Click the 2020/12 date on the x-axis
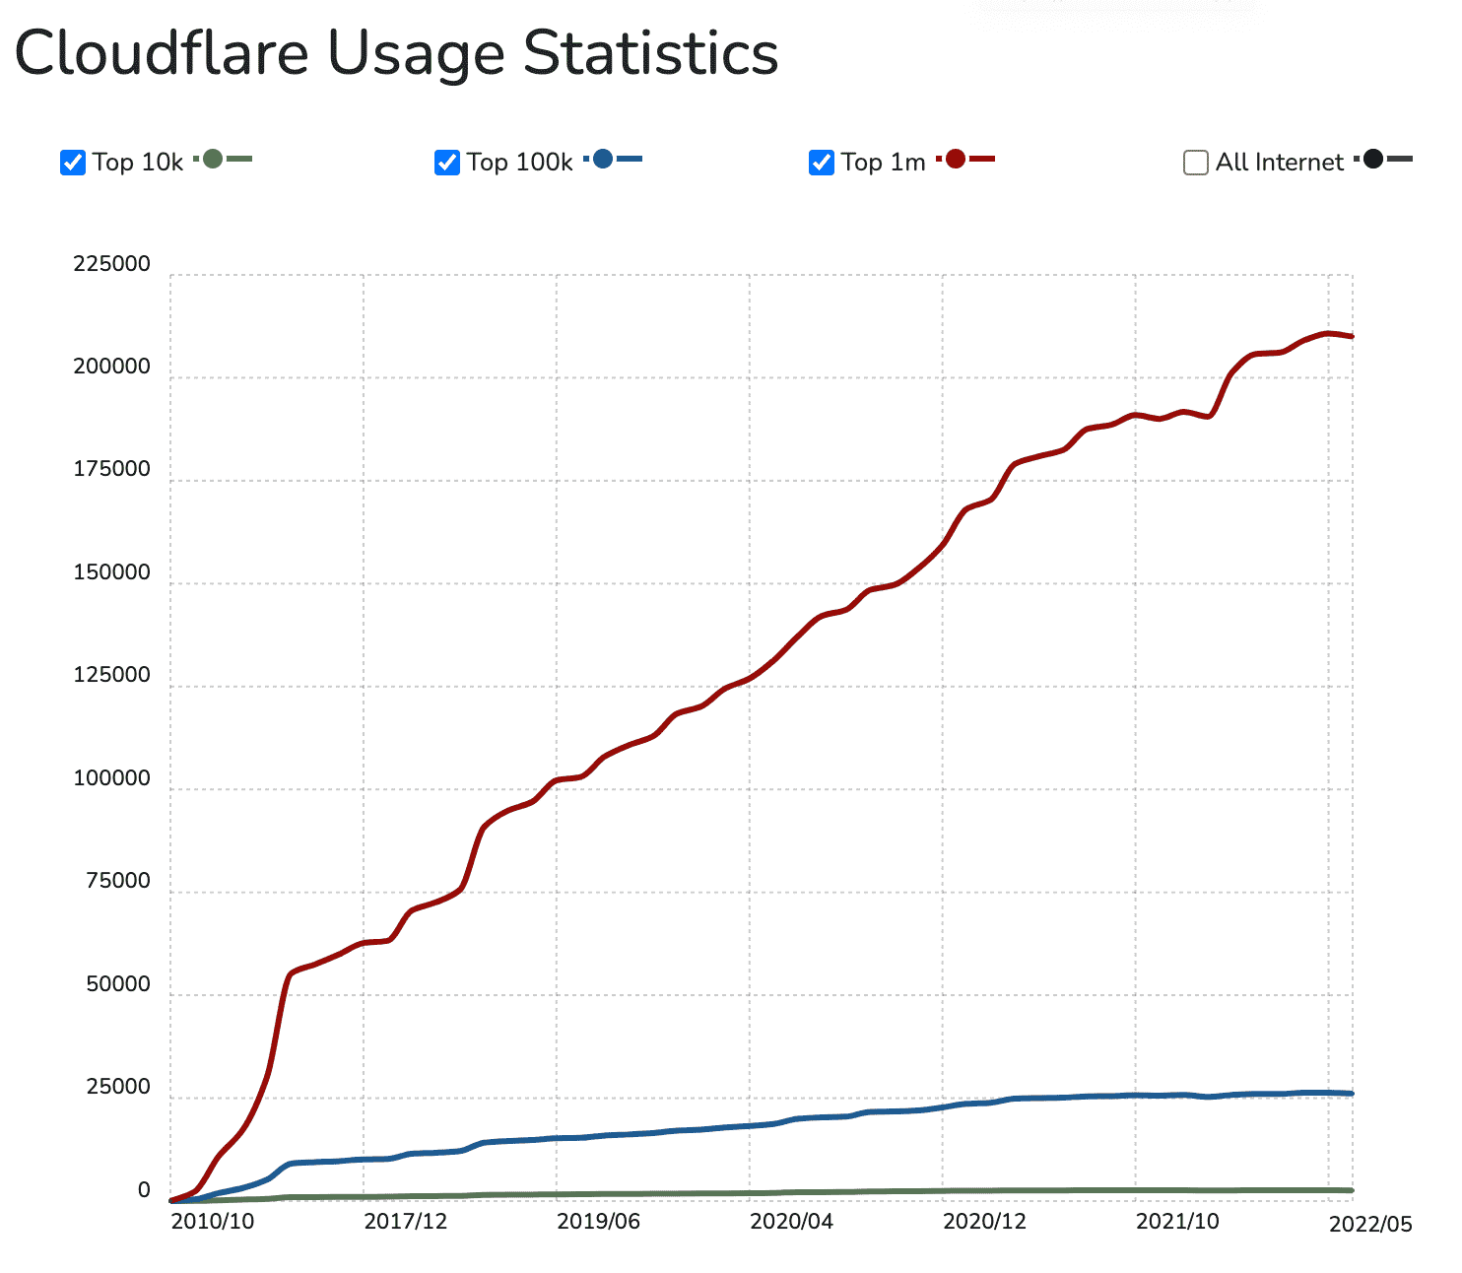This screenshot has height=1273, width=1462. 984,1222
